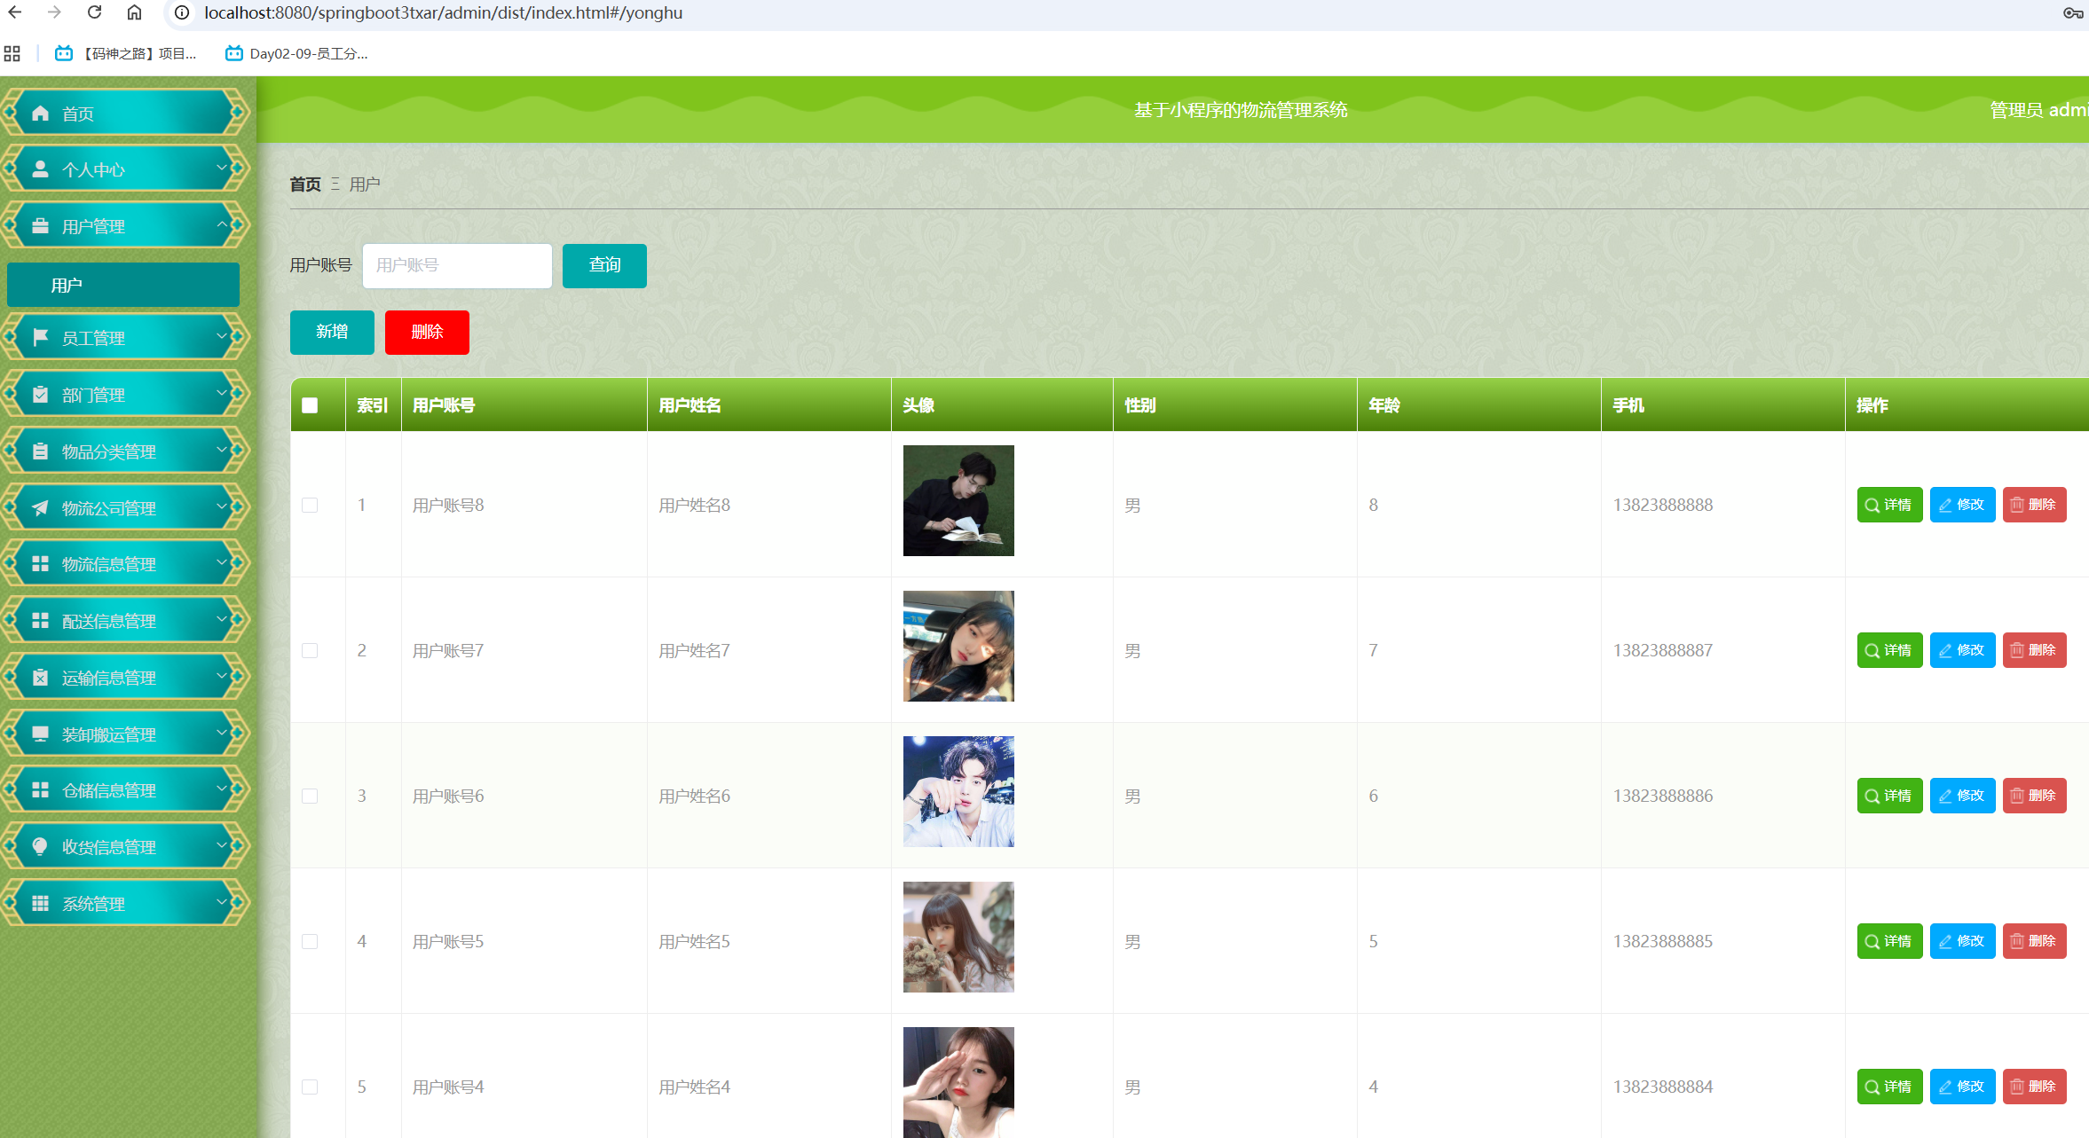Image resolution: width=2089 pixels, height=1138 pixels.
Task: Click the teal 新增 add button
Action: (x=332, y=332)
